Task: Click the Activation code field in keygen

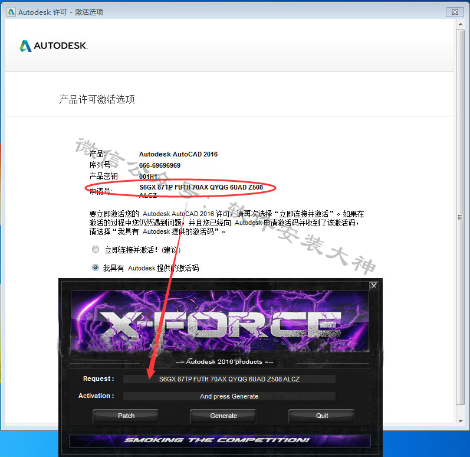Action: click(229, 396)
